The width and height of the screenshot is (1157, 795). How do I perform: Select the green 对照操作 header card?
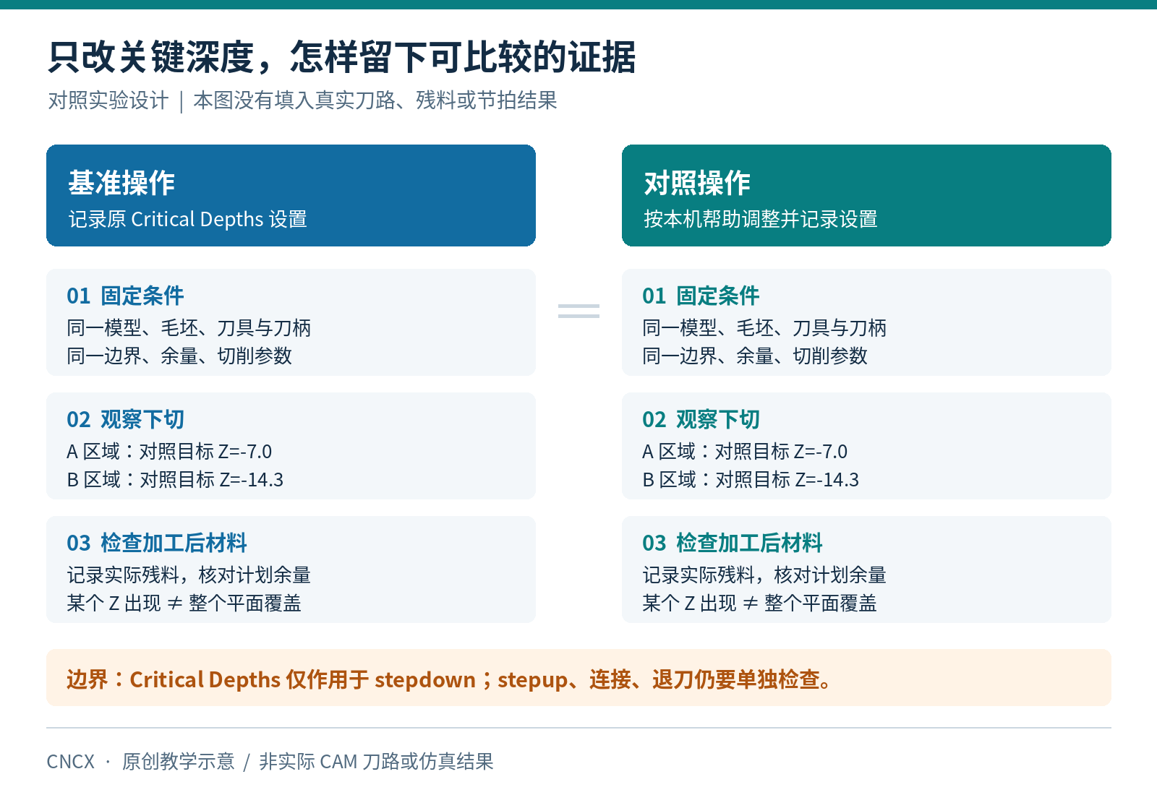(x=866, y=195)
